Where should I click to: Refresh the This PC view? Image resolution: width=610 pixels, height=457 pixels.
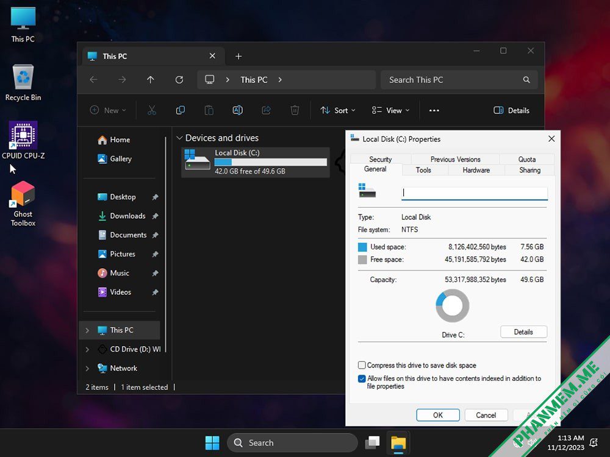pyautogui.click(x=179, y=80)
